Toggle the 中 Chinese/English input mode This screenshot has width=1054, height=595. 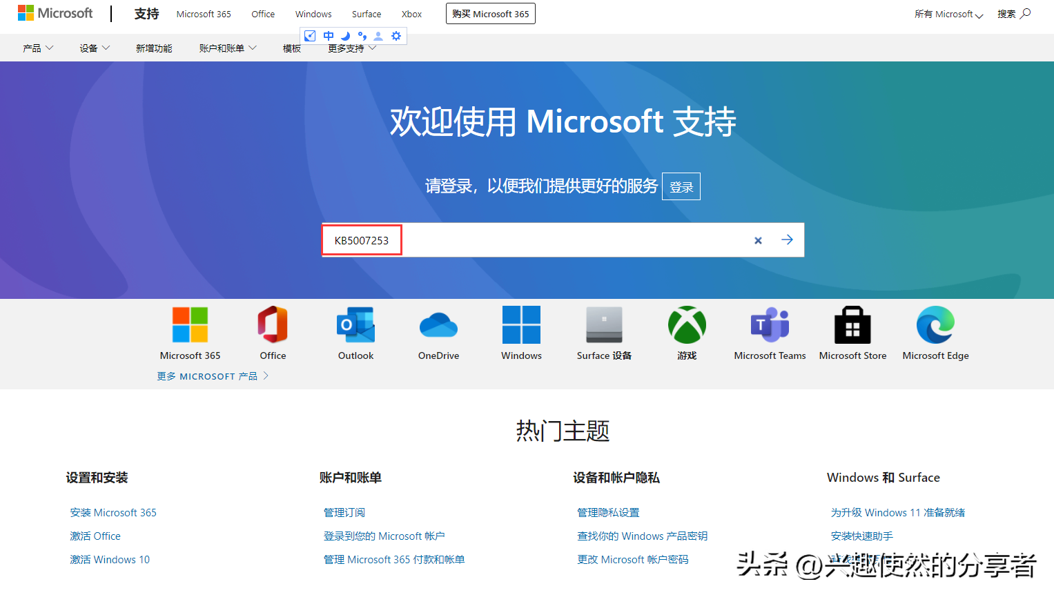[x=329, y=36]
